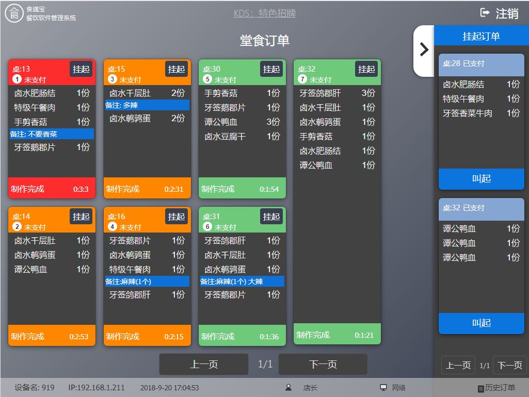Select 卤水豆腐干 item in table 30 order
The height and width of the screenshot is (397, 529).
(242, 137)
